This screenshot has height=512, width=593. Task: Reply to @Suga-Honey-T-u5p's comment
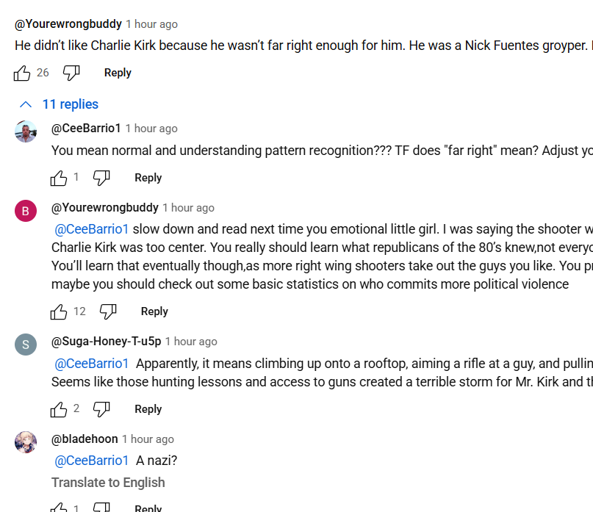[x=148, y=409]
